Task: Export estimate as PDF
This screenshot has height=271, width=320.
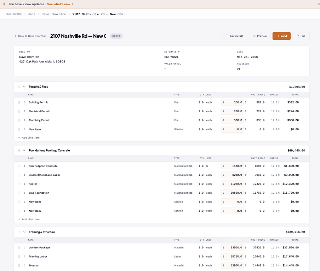Action: coord(301,36)
